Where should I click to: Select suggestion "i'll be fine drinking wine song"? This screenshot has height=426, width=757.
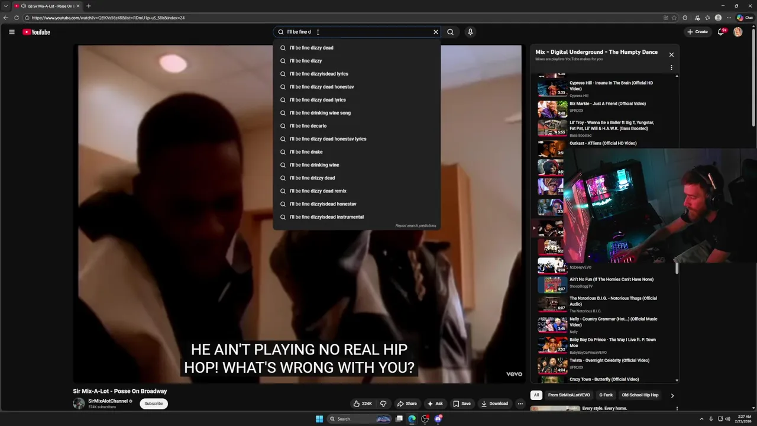point(357,113)
